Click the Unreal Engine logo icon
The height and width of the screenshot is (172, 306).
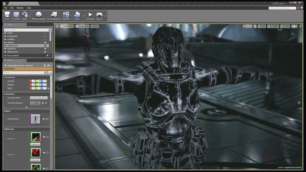click(4, 3)
